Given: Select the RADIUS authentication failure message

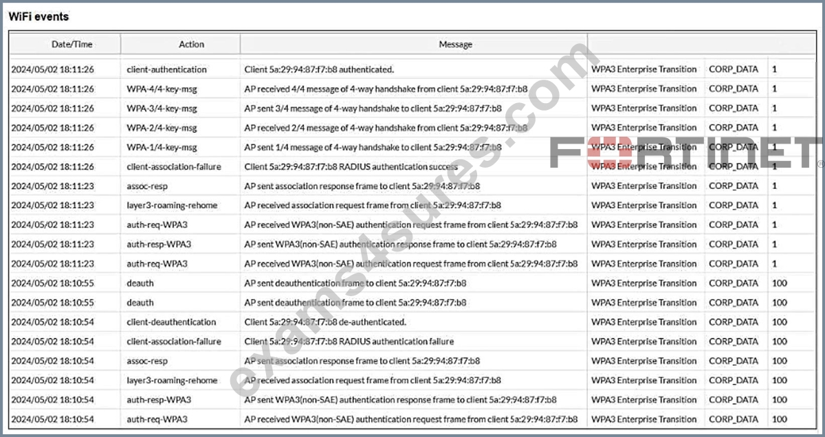Looking at the screenshot, I should (x=349, y=341).
